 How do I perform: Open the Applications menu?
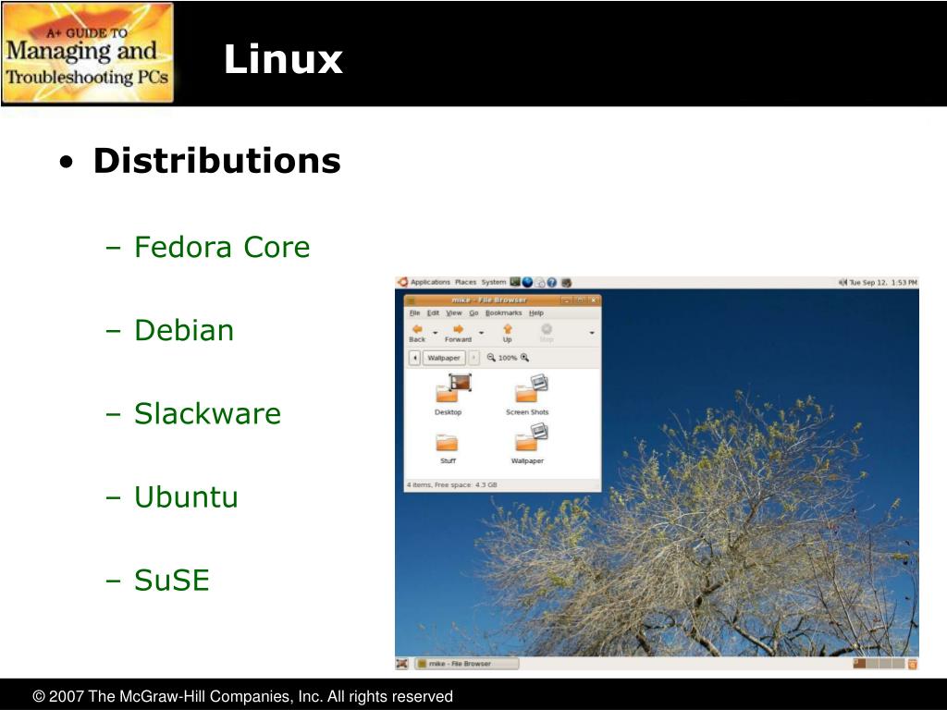430,282
